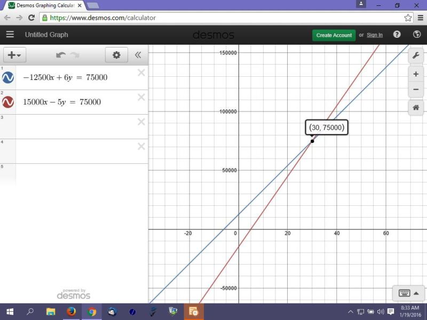Go forward in browser history
Image resolution: width=427 pixels, height=320 pixels.
19,18
